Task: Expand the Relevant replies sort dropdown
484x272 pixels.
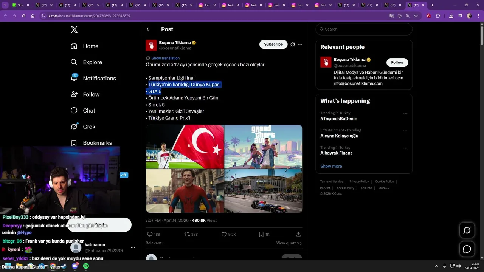Action: coord(155,243)
